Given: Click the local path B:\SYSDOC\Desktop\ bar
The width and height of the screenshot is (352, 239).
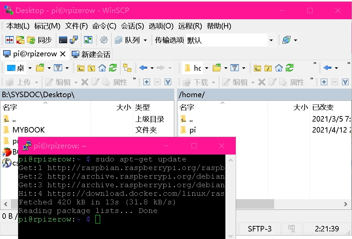Looking at the screenshot, I should click(87, 94).
